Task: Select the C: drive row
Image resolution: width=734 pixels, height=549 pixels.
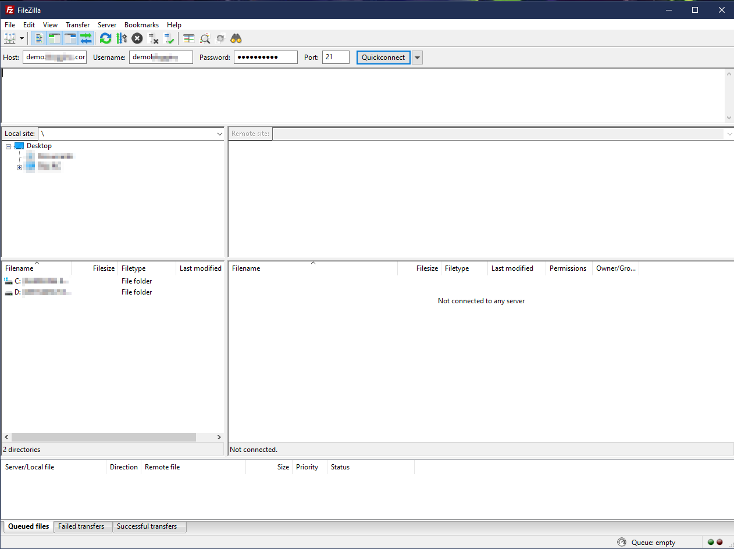Action: click(x=112, y=281)
